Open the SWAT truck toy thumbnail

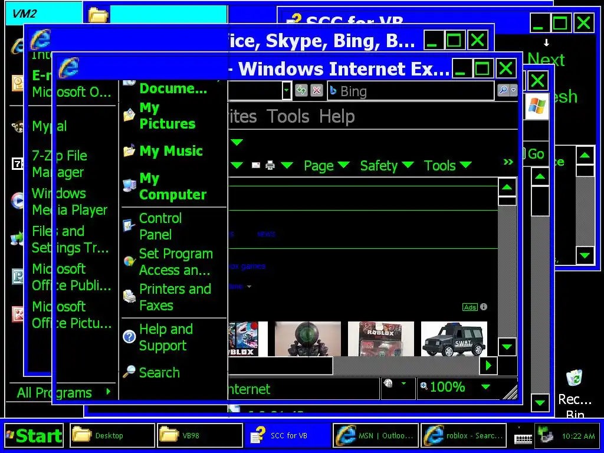click(454, 339)
